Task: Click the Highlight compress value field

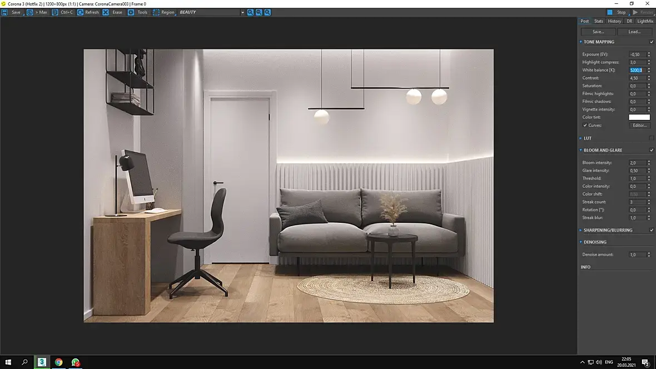Action: coord(638,62)
